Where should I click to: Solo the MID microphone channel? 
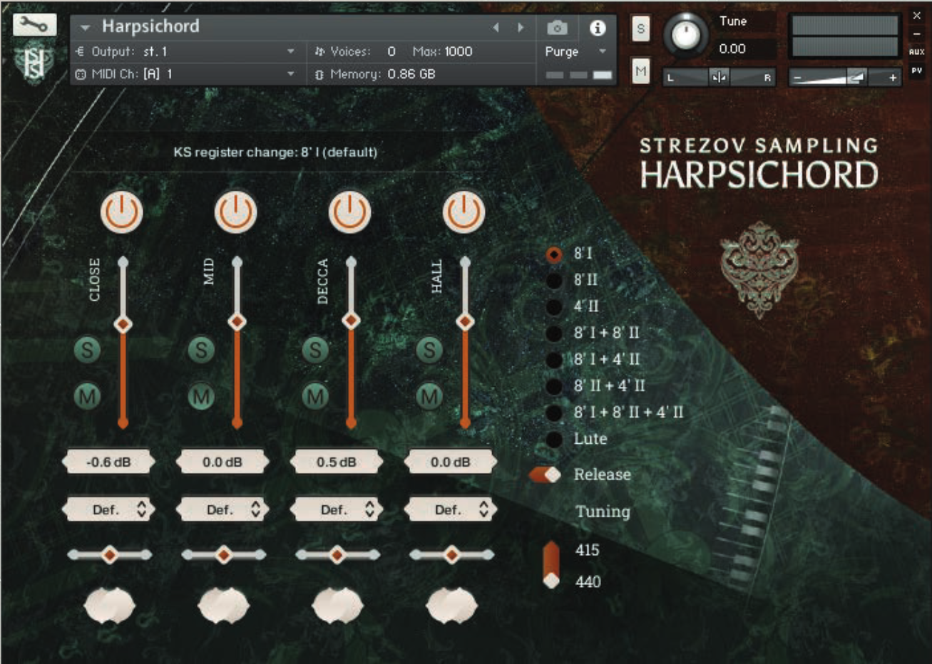[x=202, y=349]
